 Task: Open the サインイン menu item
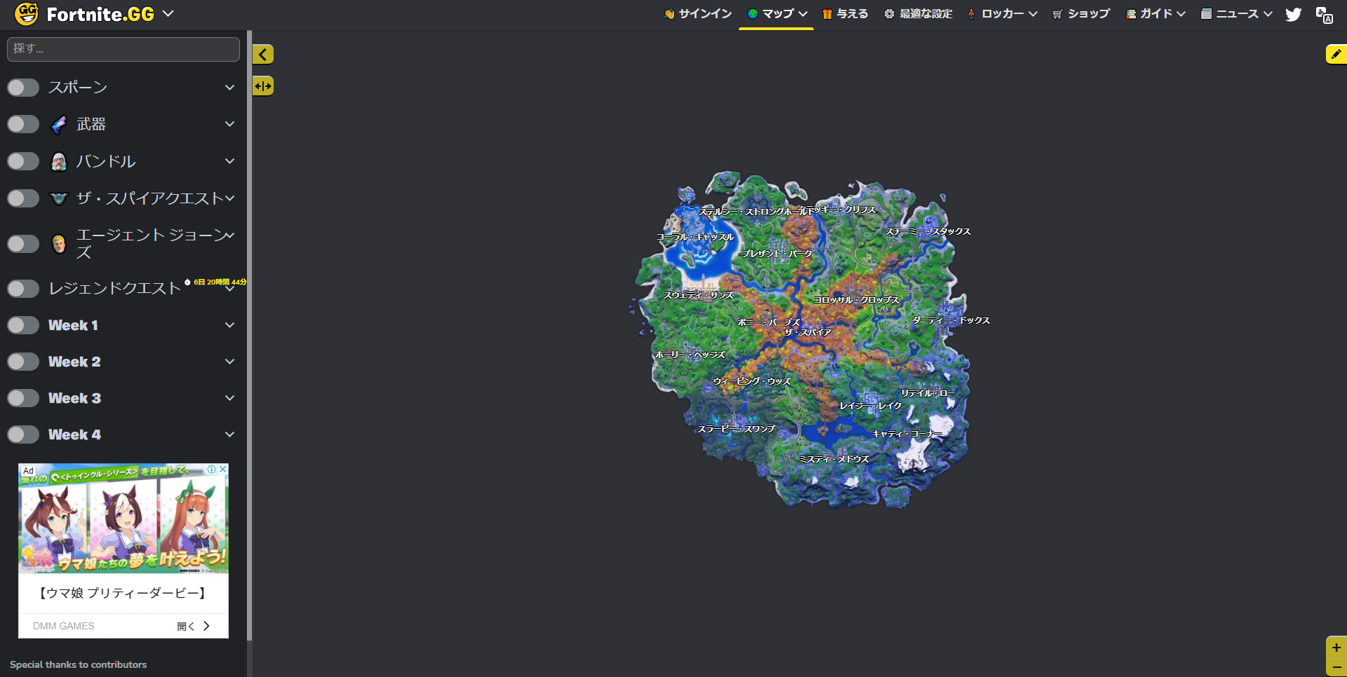pyautogui.click(x=697, y=14)
